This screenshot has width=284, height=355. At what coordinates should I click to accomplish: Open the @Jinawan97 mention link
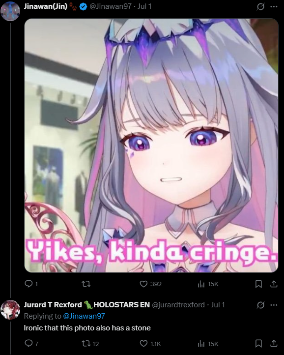[84, 316]
